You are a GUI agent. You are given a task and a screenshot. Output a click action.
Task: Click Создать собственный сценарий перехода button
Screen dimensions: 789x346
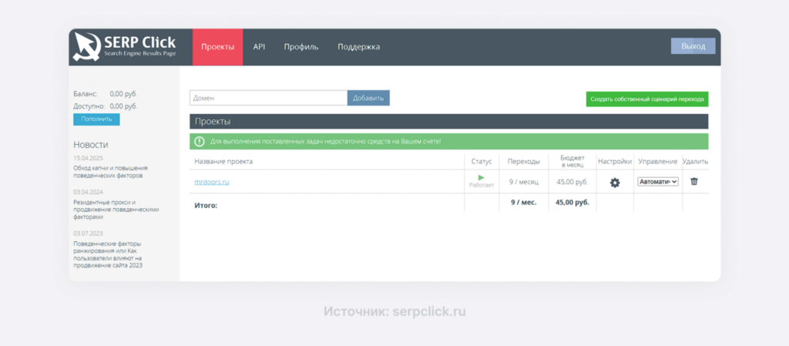tap(646, 99)
